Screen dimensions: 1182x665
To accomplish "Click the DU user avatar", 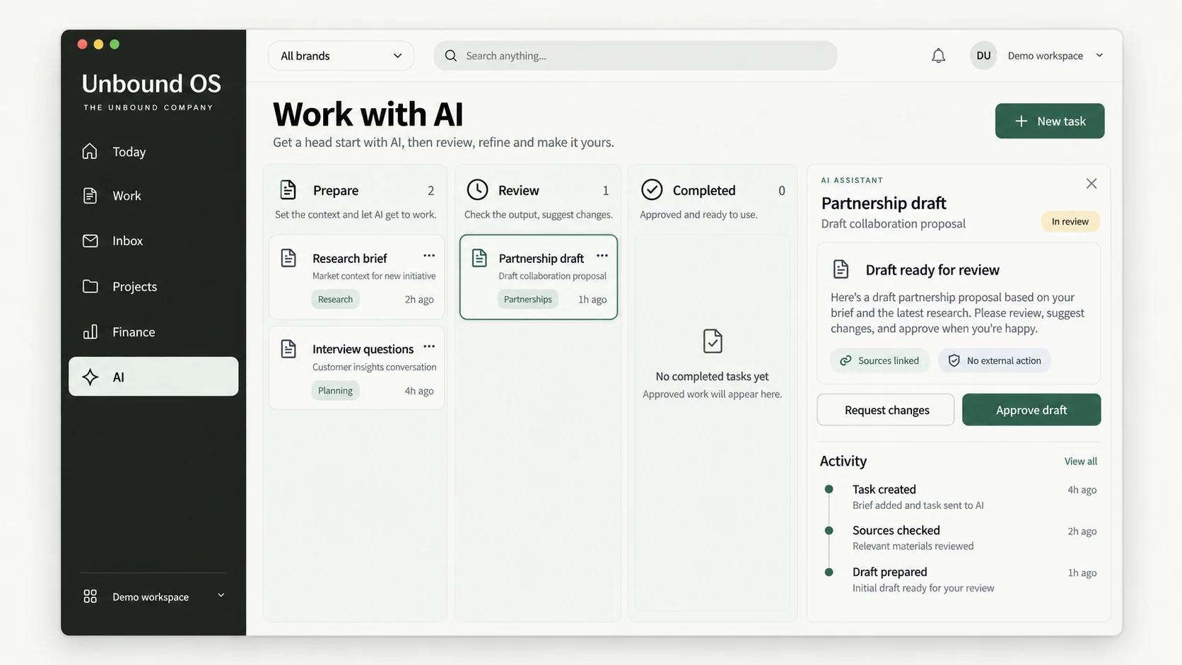I will (983, 55).
